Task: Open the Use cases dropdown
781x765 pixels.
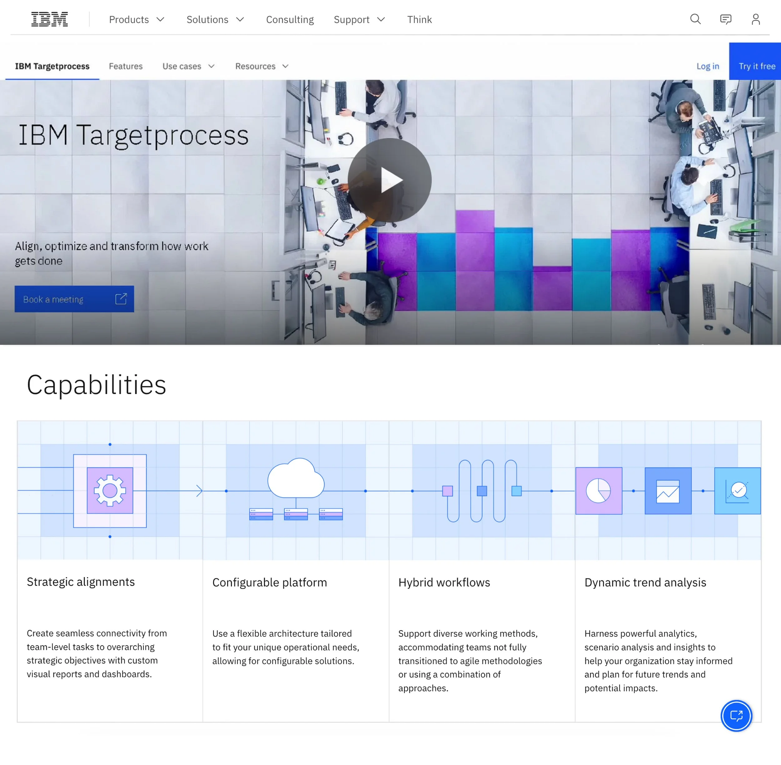Action: pyautogui.click(x=188, y=66)
